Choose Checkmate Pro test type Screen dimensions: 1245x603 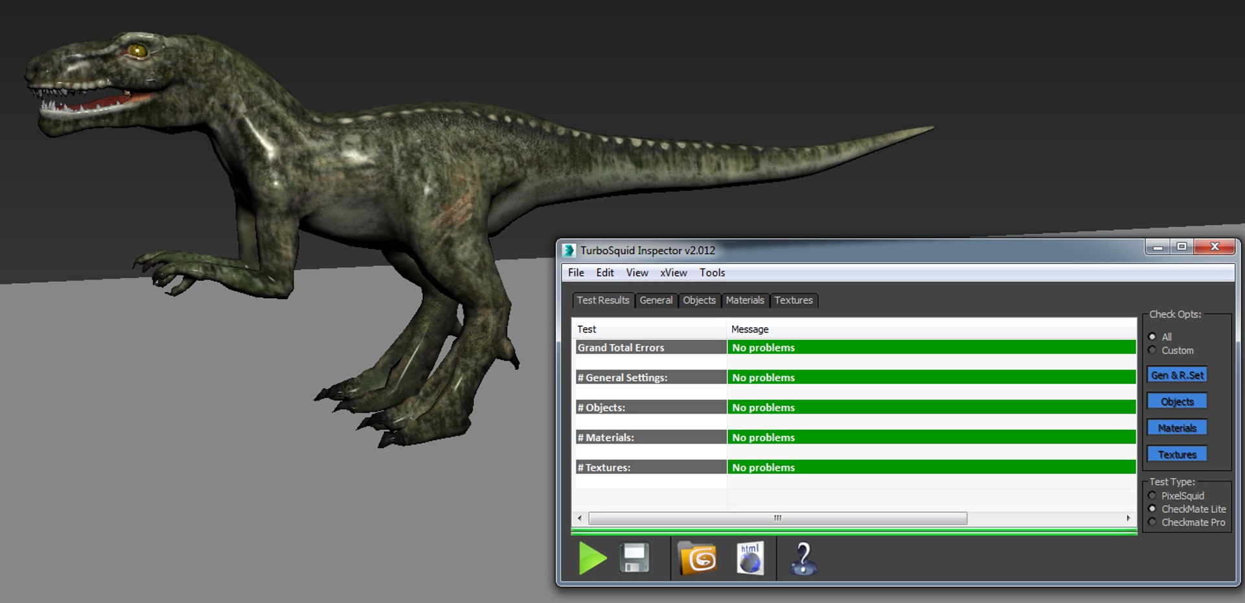click(1152, 522)
